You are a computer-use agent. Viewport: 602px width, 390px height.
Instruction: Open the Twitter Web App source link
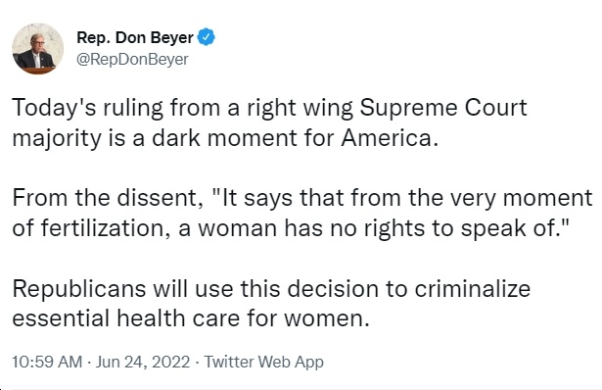(263, 362)
